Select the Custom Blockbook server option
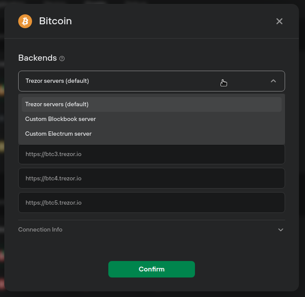This screenshot has height=297, width=305. (x=152, y=119)
